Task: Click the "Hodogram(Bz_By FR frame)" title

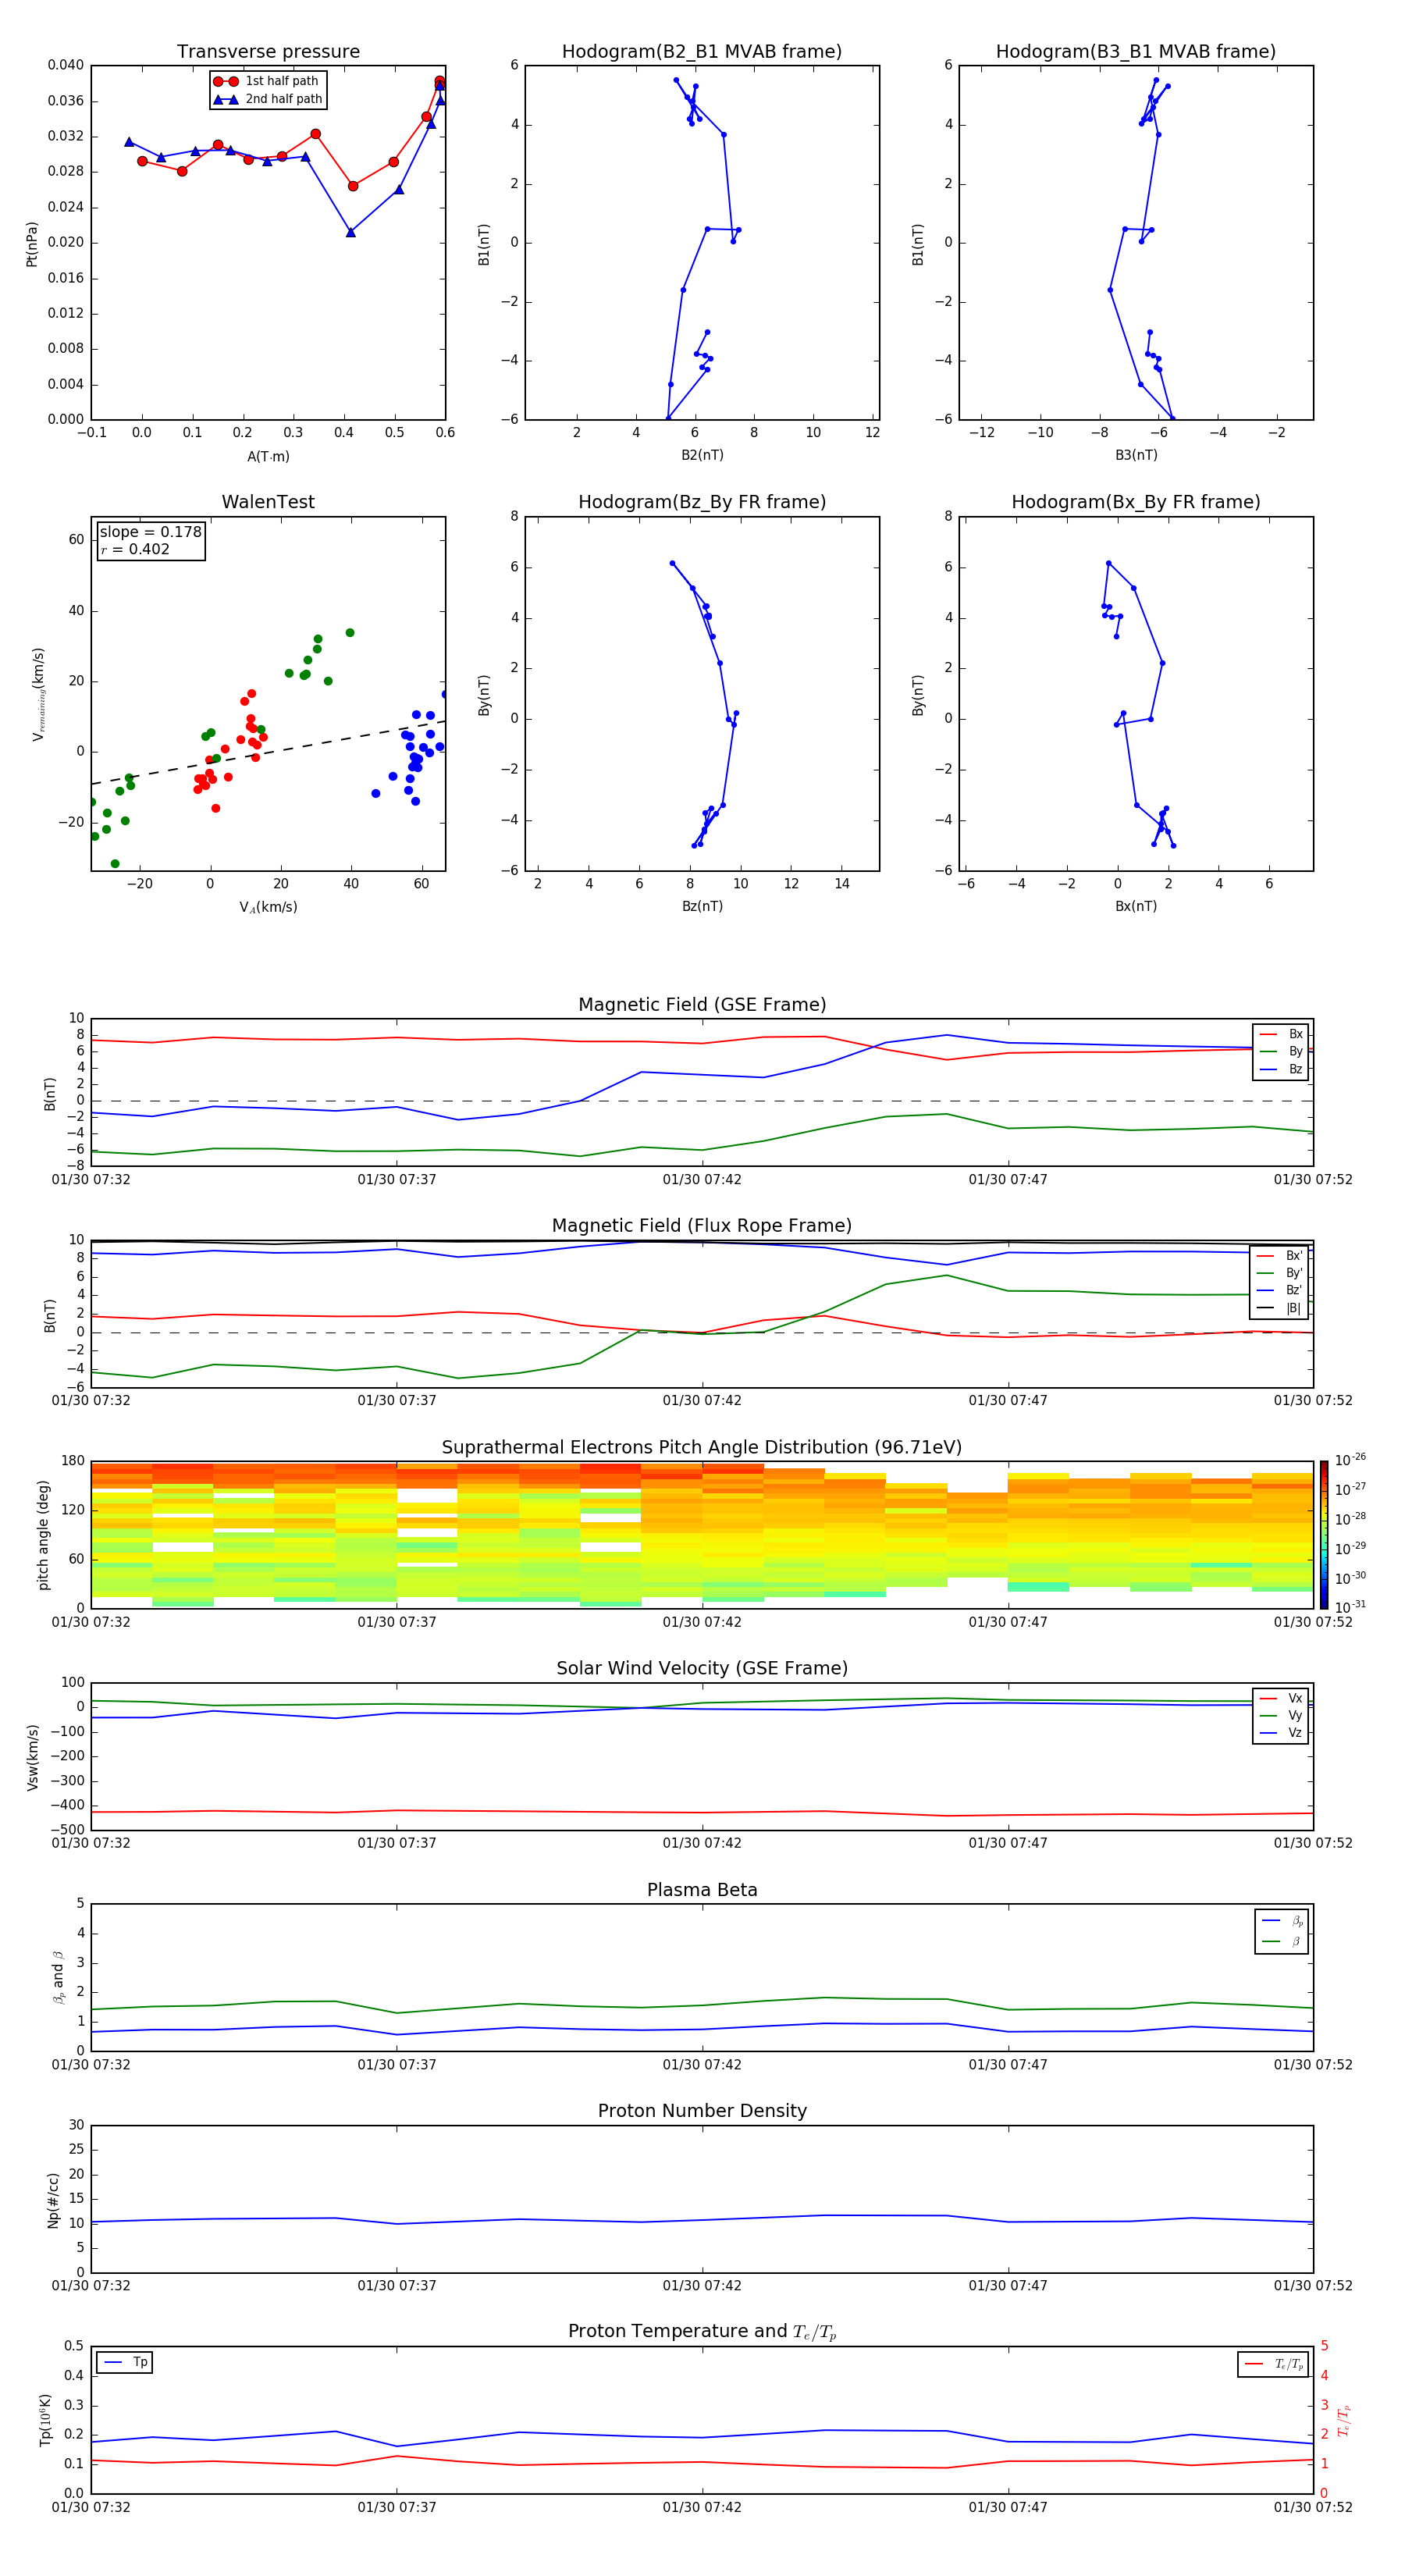Action: [x=702, y=502]
